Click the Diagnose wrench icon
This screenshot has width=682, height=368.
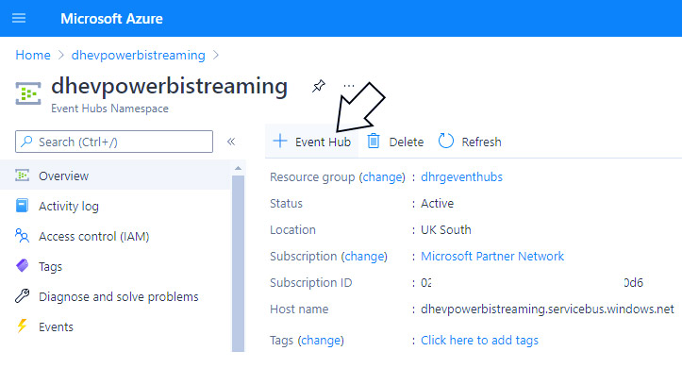[x=23, y=295]
